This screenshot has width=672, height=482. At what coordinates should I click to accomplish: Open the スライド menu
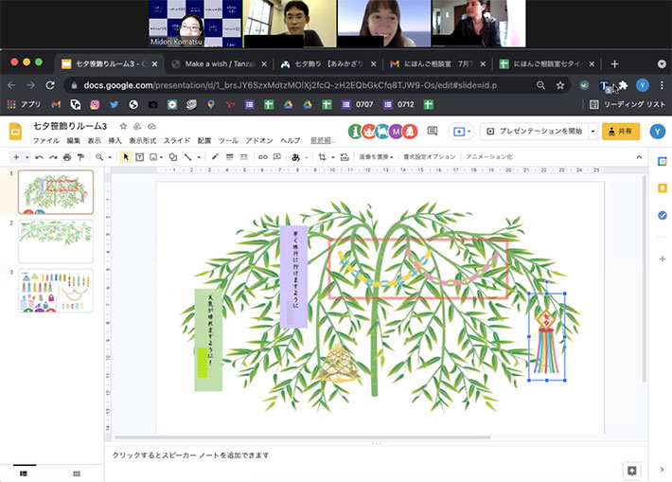click(176, 140)
